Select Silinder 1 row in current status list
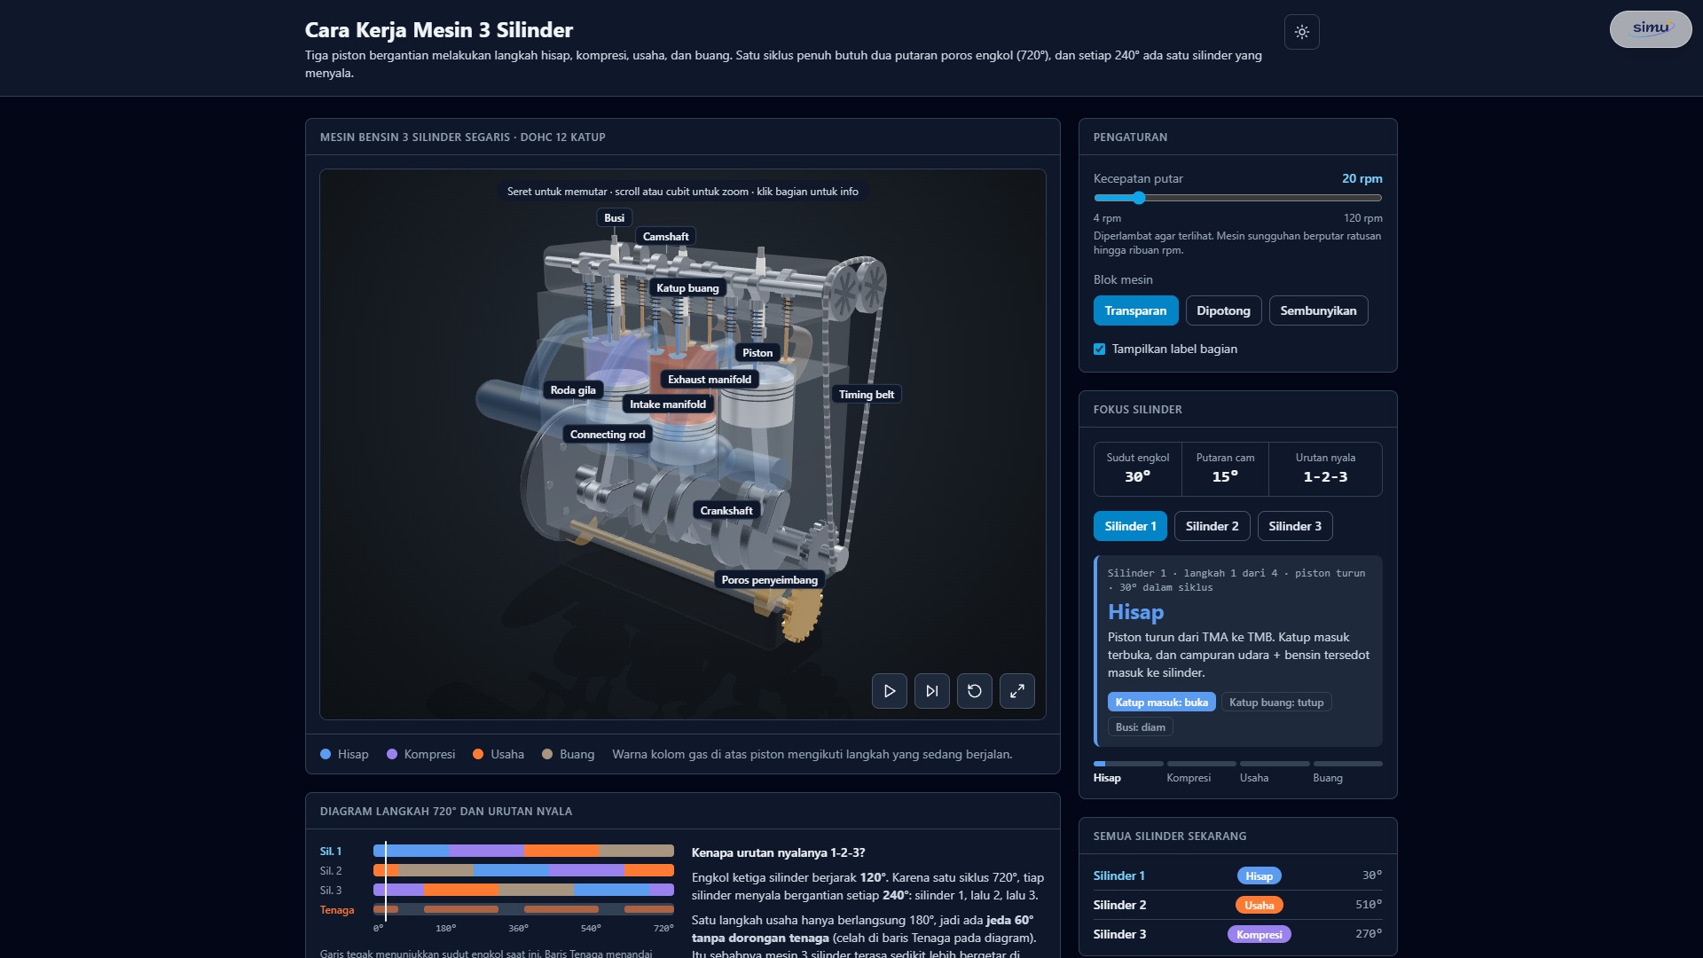 (1237, 876)
